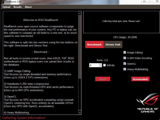160x120 pixels.
Task: Click 'Collecting initial spec data' message
Action: pyautogui.click(x=121, y=21)
